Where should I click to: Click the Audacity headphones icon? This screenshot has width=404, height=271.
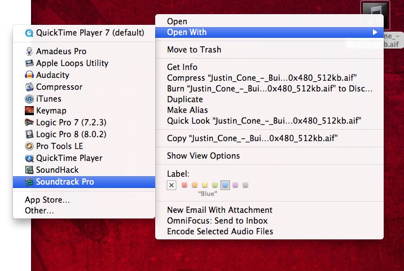click(29, 75)
